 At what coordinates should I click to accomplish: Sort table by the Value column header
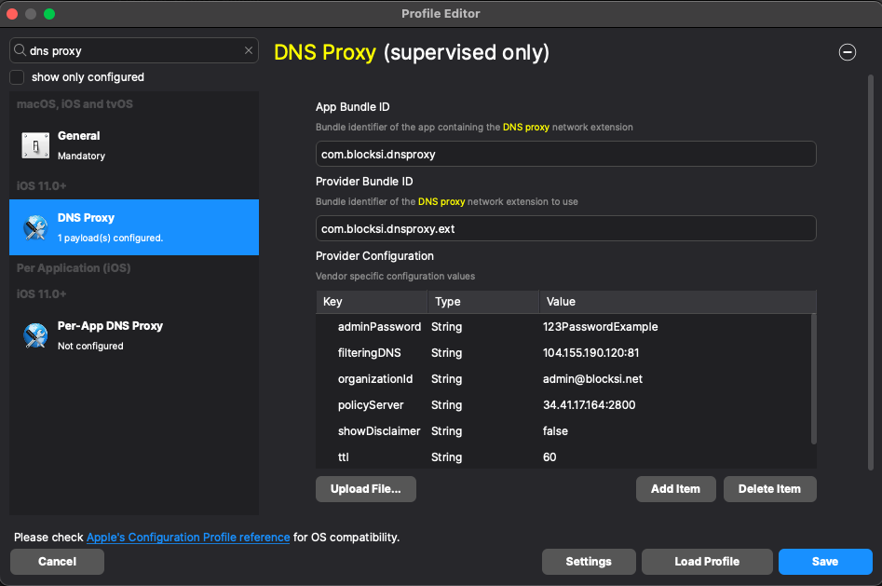point(678,302)
